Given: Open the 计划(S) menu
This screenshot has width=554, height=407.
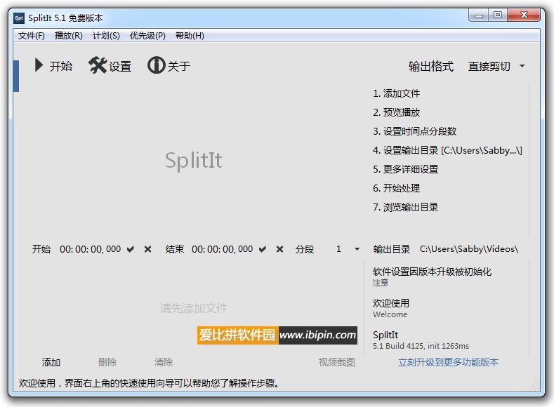Looking at the screenshot, I should 106,36.
